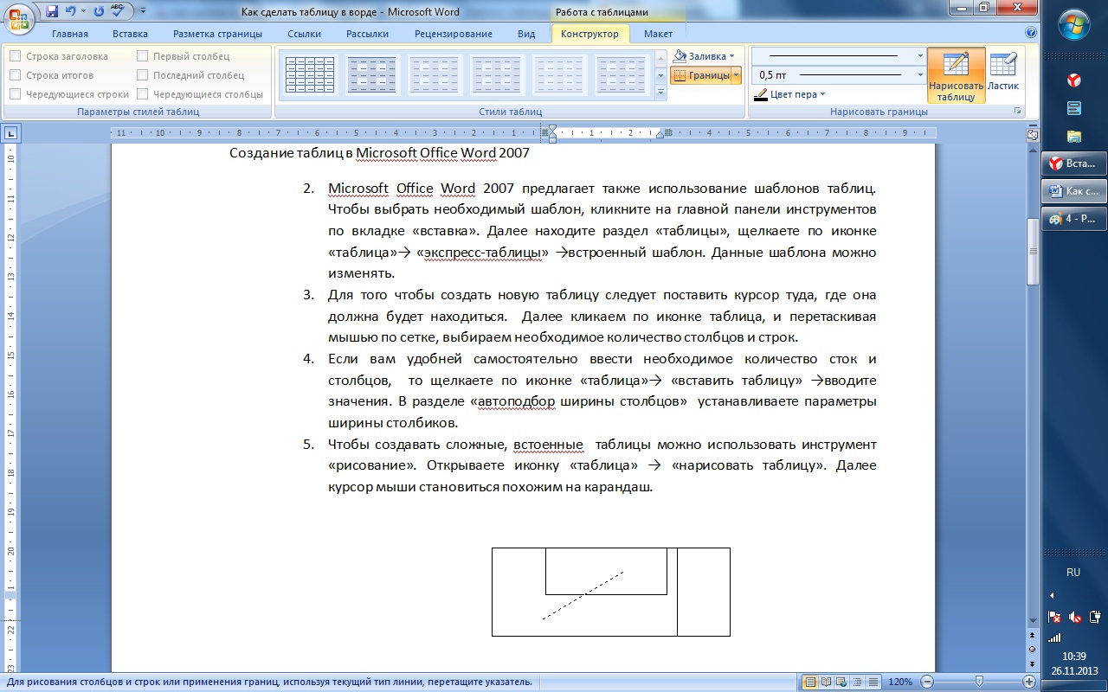Open the Нарисовать границы dialog launcher
This screenshot has height=692, width=1108.
[x=1017, y=112]
